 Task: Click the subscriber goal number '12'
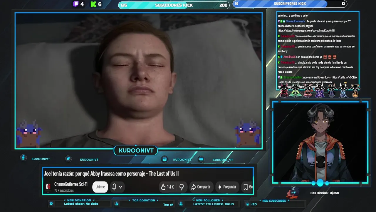[343, 4]
